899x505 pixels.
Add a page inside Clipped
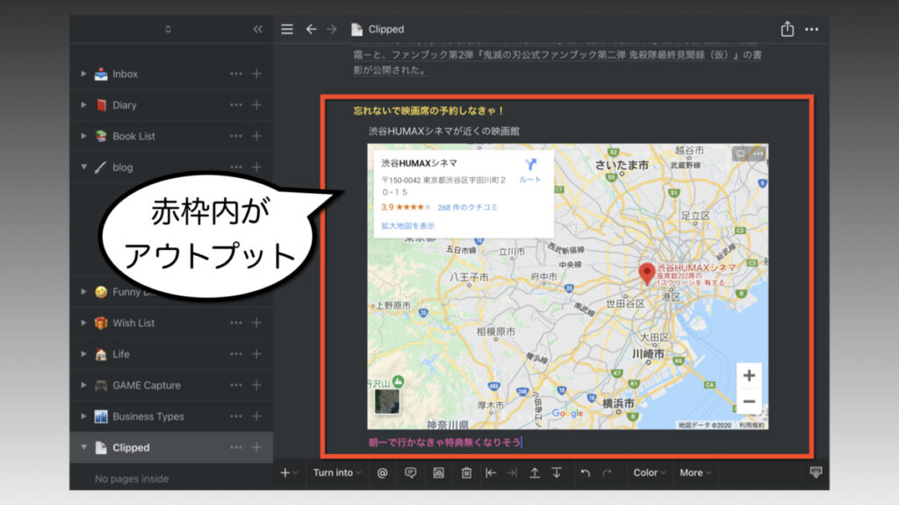257,447
